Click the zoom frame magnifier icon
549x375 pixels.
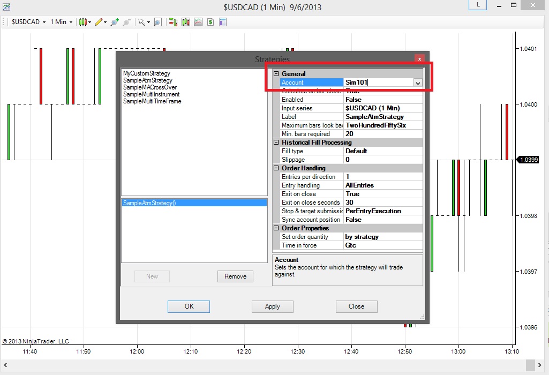click(x=157, y=22)
